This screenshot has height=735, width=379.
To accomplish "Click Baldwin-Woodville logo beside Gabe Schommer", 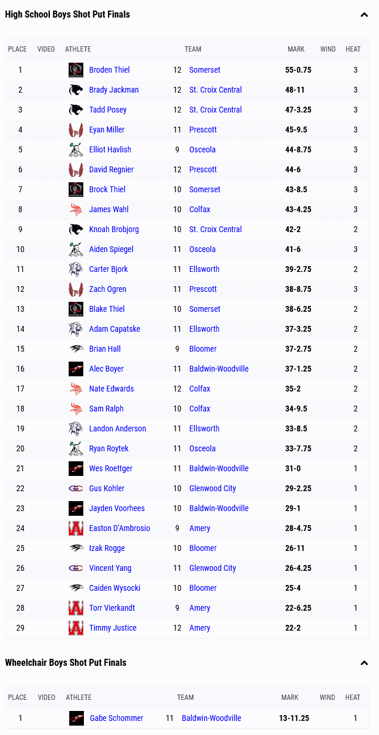I will click(76, 718).
